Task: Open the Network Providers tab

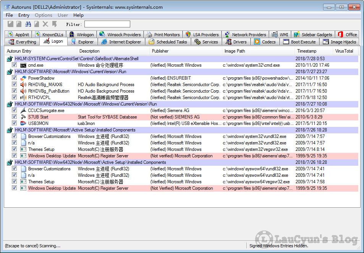Action: tap(245, 35)
